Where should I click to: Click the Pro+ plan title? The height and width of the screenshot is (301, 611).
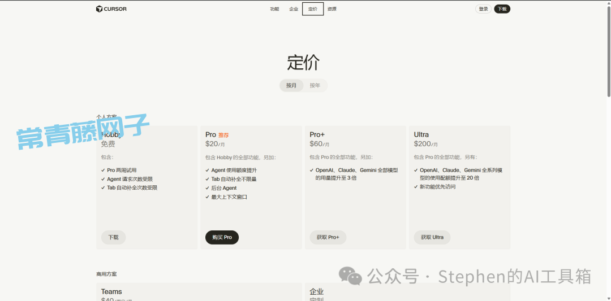pyautogui.click(x=317, y=135)
